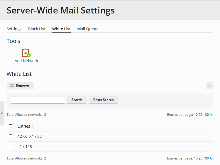Show All entries per page at bottom
The height and width of the screenshot is (165, 220).
(211, 158)
